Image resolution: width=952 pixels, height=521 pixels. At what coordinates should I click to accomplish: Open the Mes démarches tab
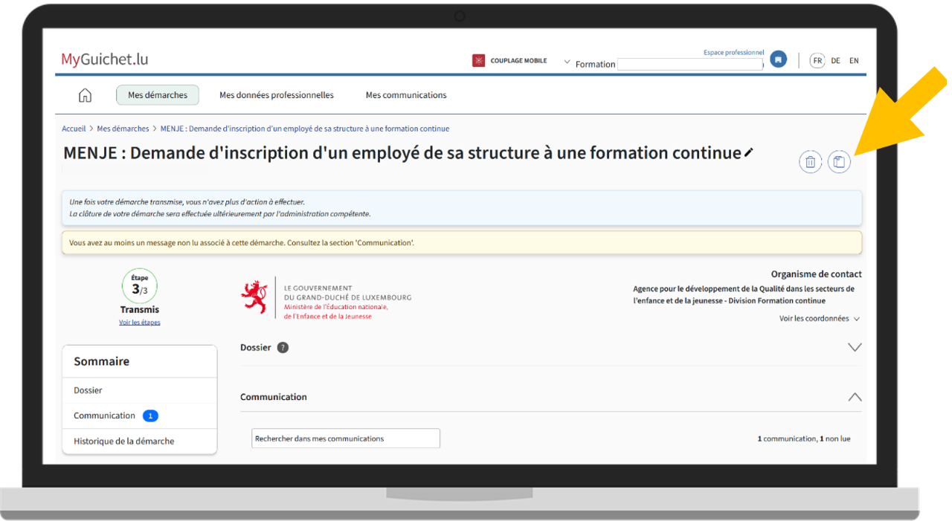(158, 95)
